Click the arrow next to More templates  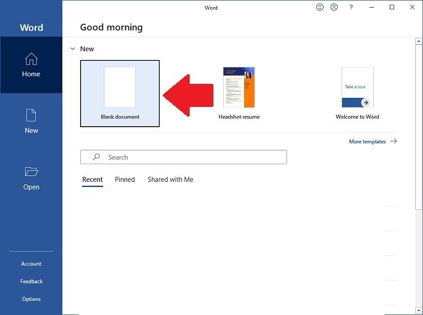coord(394,141)
